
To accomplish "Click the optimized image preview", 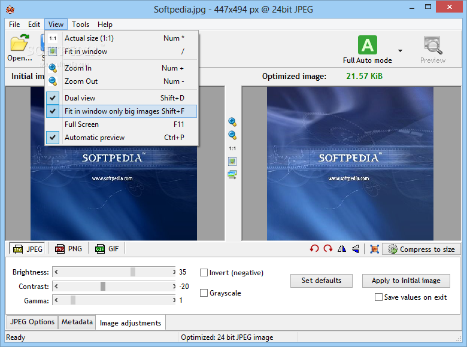I will tap(350, 163).
